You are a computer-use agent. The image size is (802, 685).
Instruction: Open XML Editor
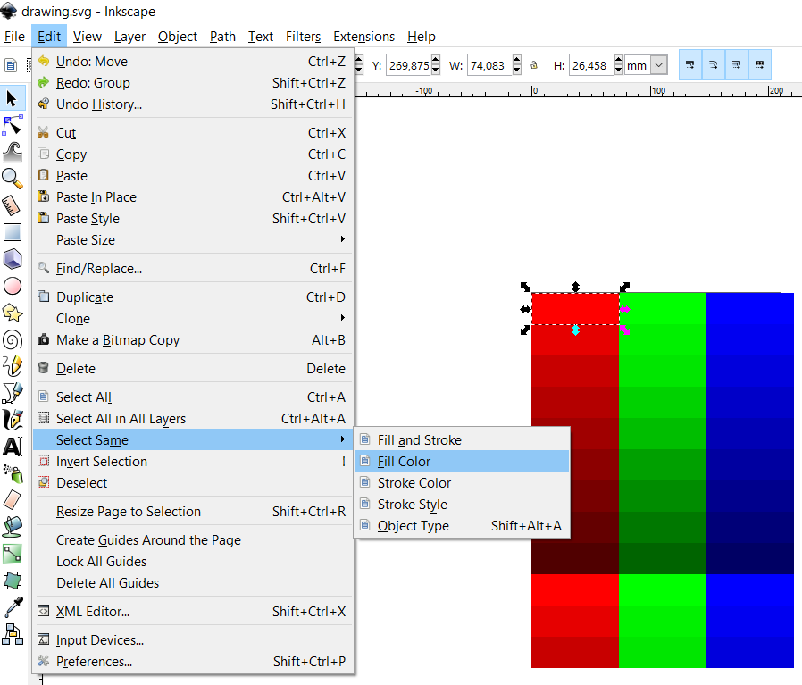point(193,612)
